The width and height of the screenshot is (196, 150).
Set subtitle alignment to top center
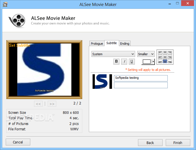click(x=165, y=53)
